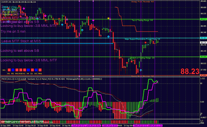Click the red 87.891 price tag

[203, 76]
